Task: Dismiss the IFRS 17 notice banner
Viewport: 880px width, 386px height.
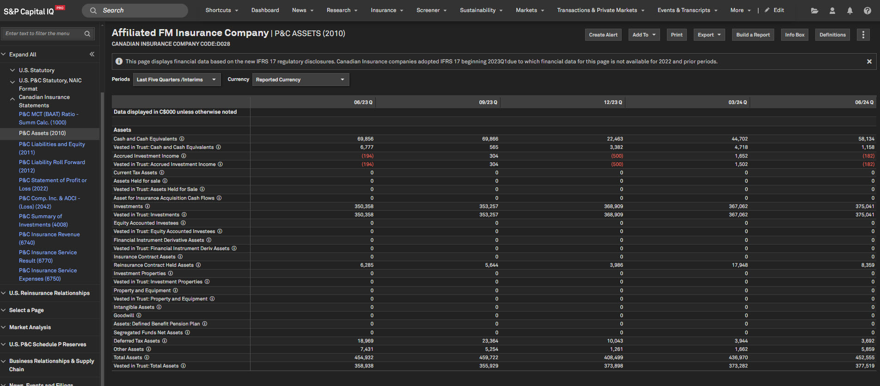Action: pyautogui.click(x=869, y=61)
